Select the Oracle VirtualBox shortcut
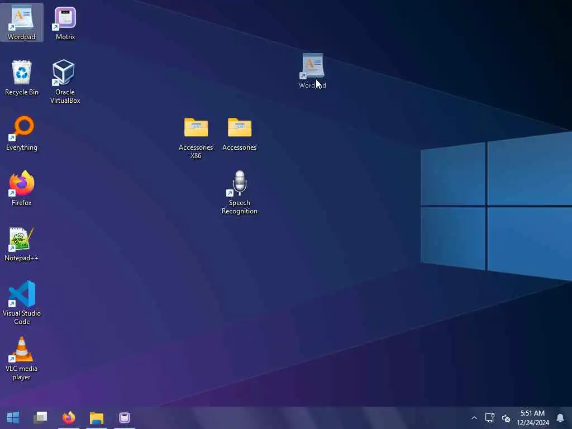572x429 pixels. [x=65, y=81]
